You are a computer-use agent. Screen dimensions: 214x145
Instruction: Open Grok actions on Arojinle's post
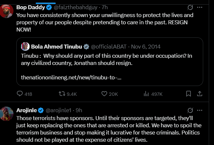(190, 110)
